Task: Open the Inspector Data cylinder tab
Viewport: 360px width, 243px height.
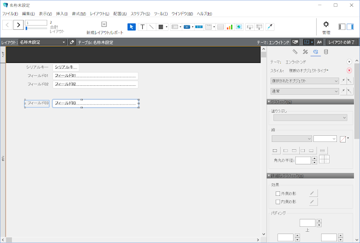Action: 326,52
